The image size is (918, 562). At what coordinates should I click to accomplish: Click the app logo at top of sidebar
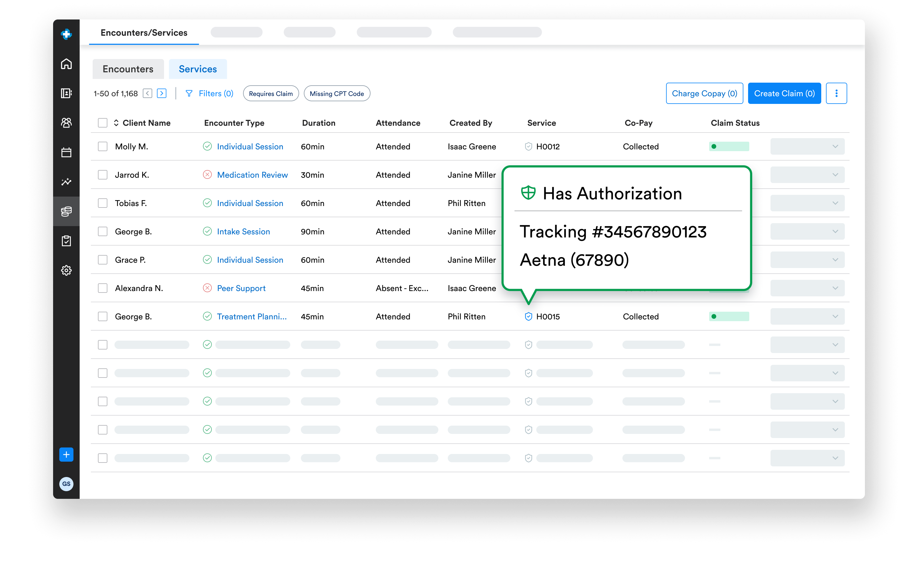click(66, 34)
